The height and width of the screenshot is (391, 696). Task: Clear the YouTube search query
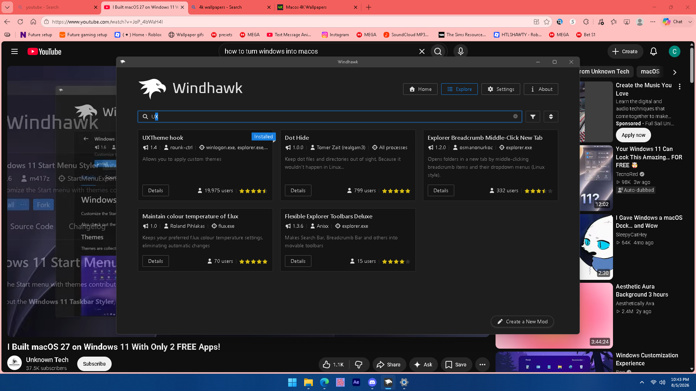pyautogui.click(x=422, y=51)
